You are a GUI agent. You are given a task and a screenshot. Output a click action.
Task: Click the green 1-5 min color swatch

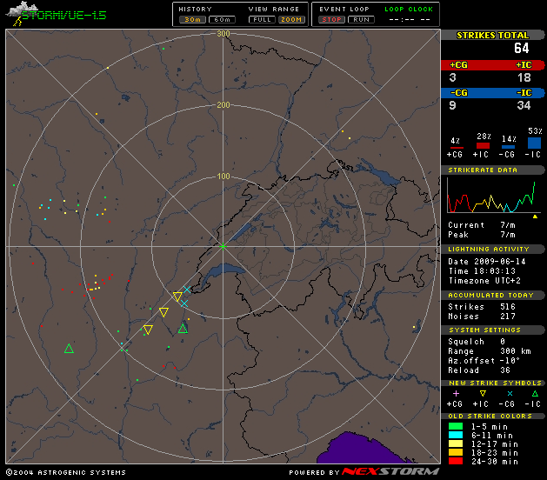click(x=456, y=426)
